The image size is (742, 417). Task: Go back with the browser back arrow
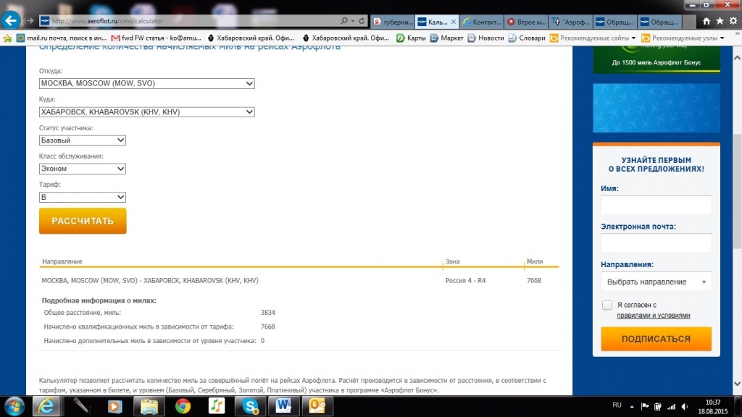tap(11, 21)
